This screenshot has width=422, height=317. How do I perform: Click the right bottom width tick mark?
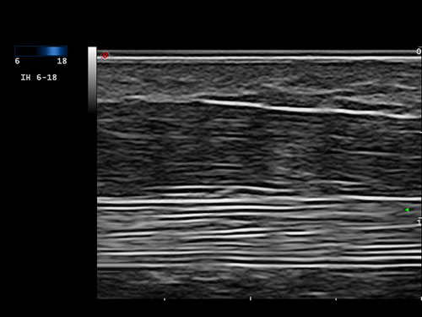[x=336, y=299]
